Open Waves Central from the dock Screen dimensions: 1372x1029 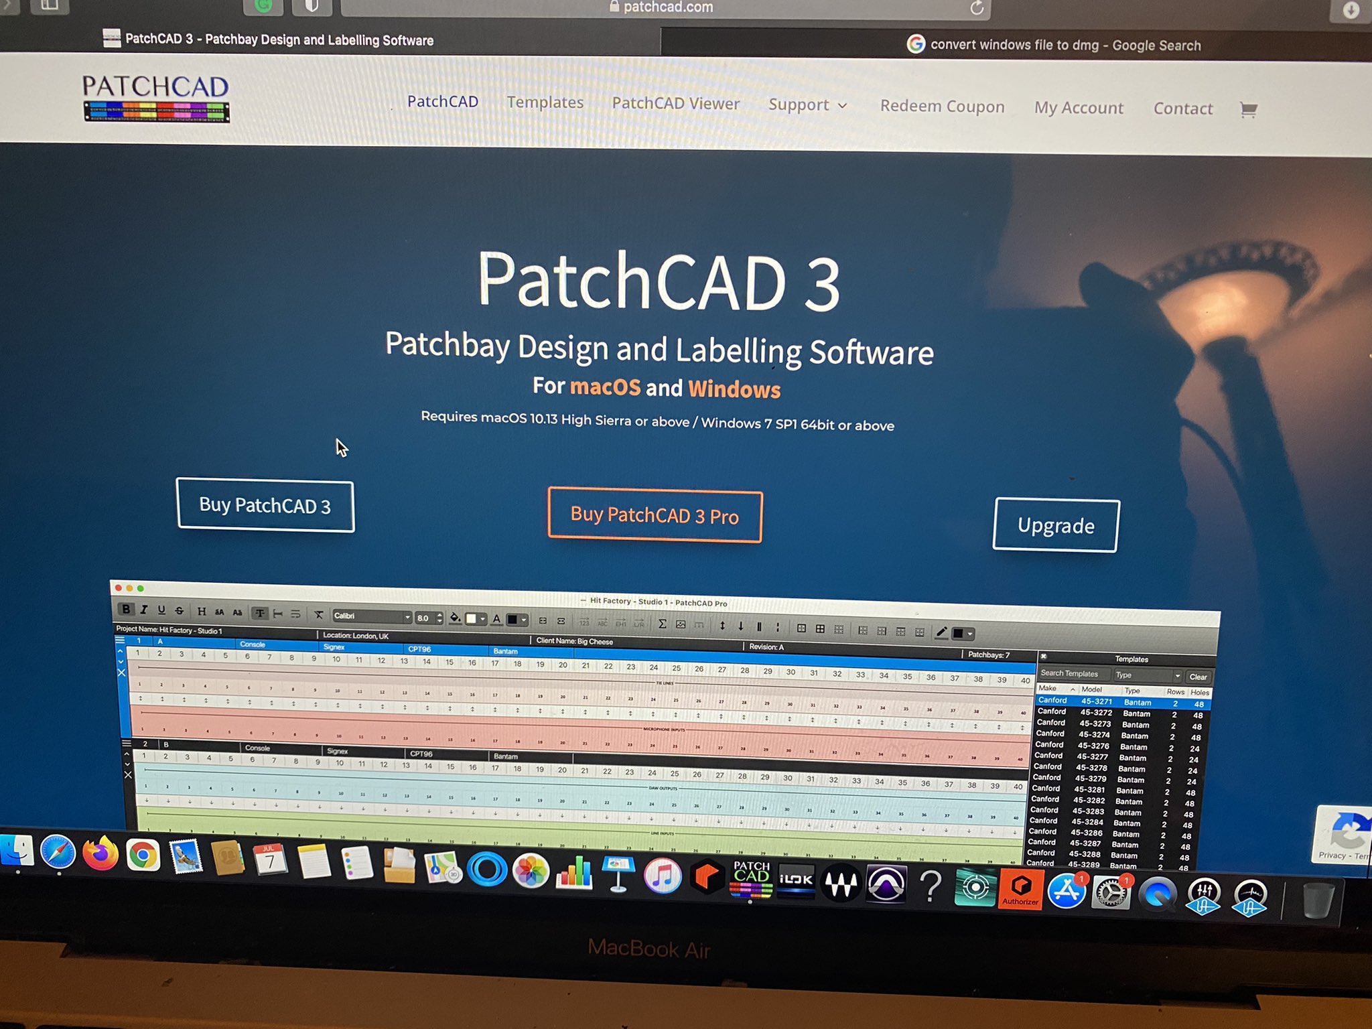point(841,883)
